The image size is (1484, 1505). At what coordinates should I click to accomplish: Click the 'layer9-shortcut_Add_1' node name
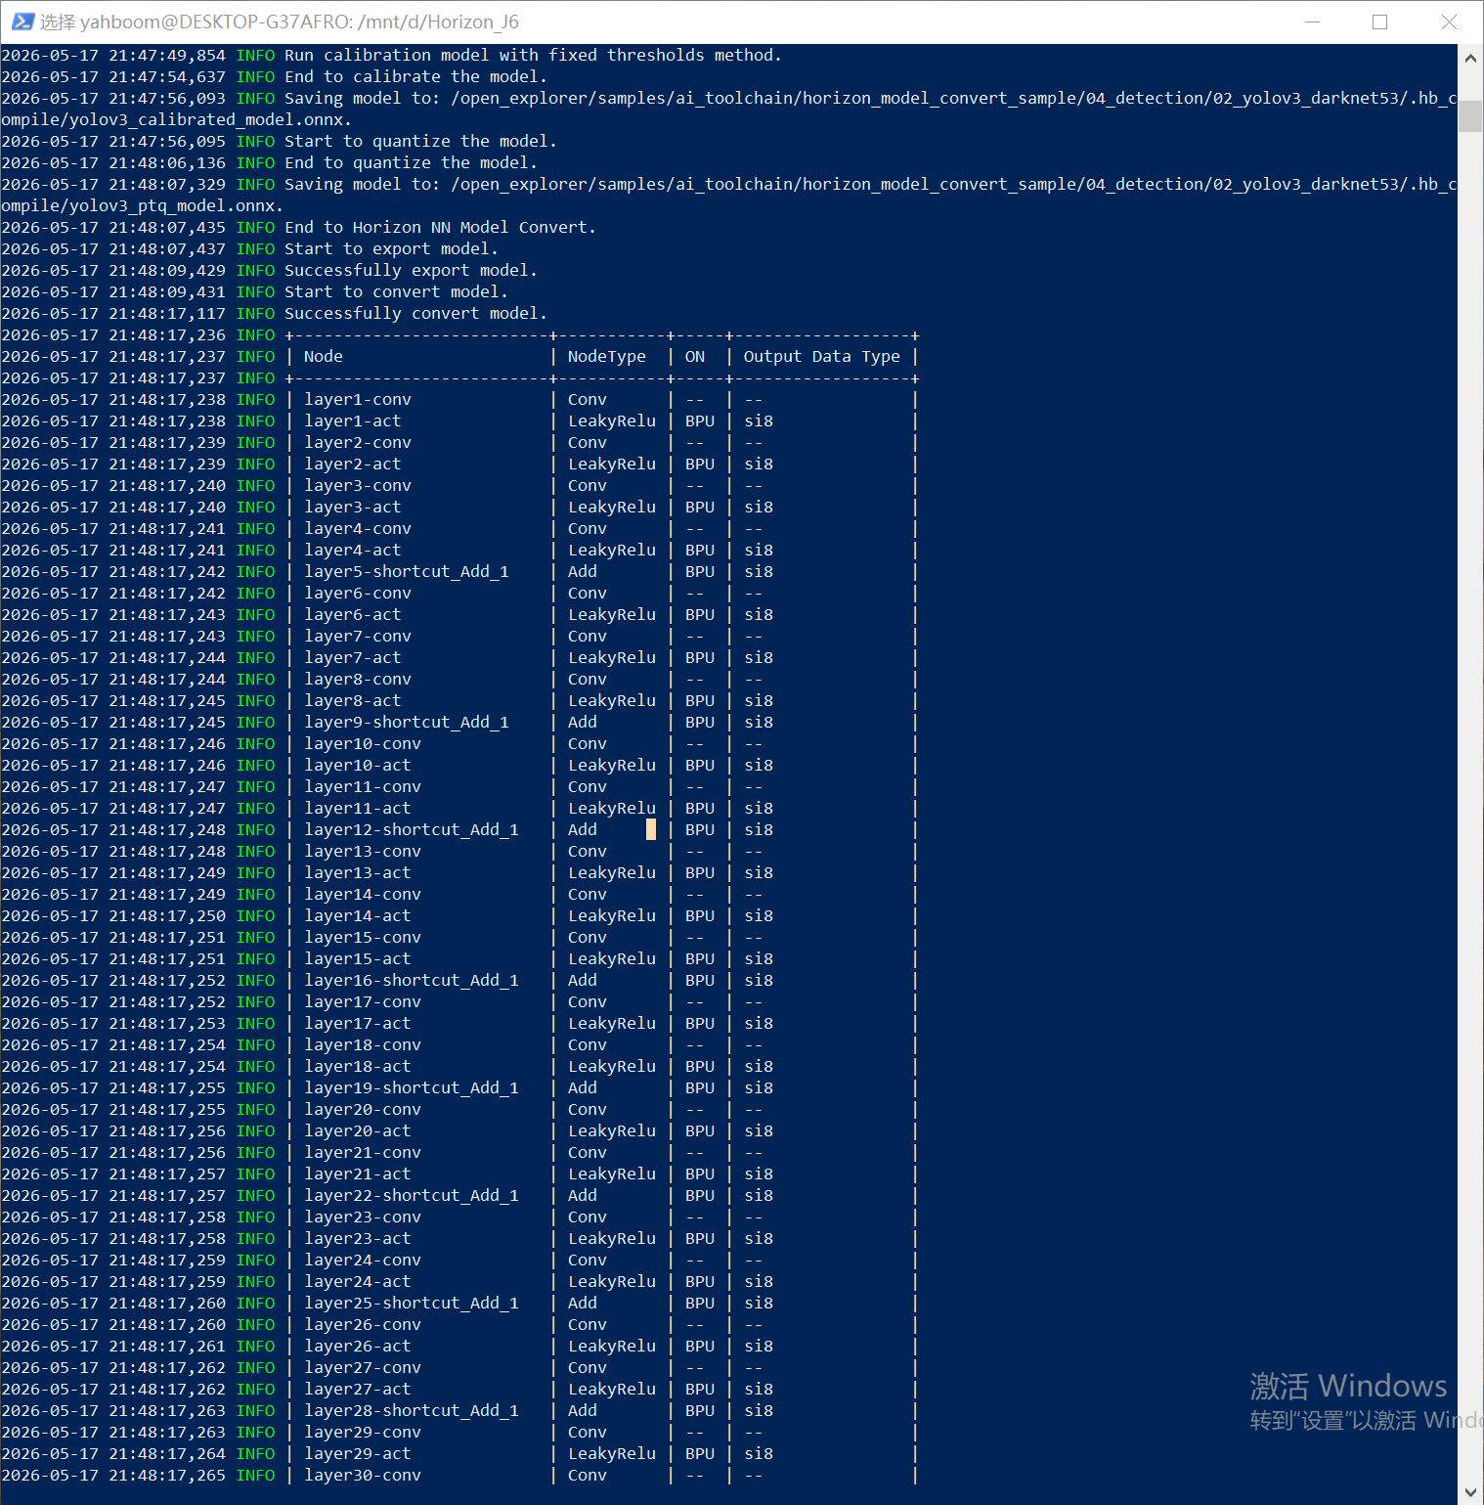tap(407, 722)
